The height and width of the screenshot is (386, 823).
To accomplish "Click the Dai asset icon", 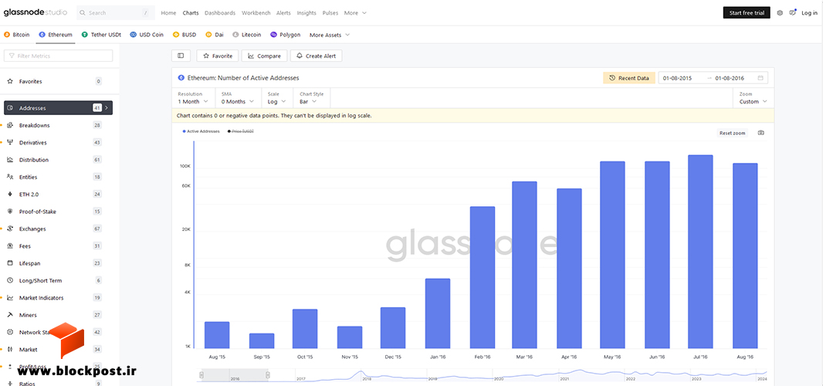I will (208, 35).
